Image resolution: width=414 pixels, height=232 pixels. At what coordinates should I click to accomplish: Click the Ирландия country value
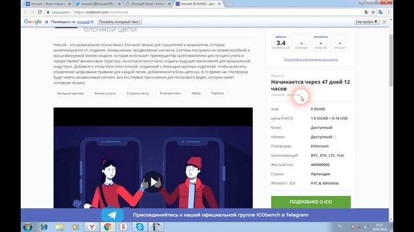(x=321, y=174)
